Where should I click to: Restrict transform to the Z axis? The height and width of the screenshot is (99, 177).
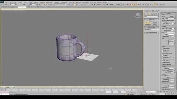coord(153,4)
